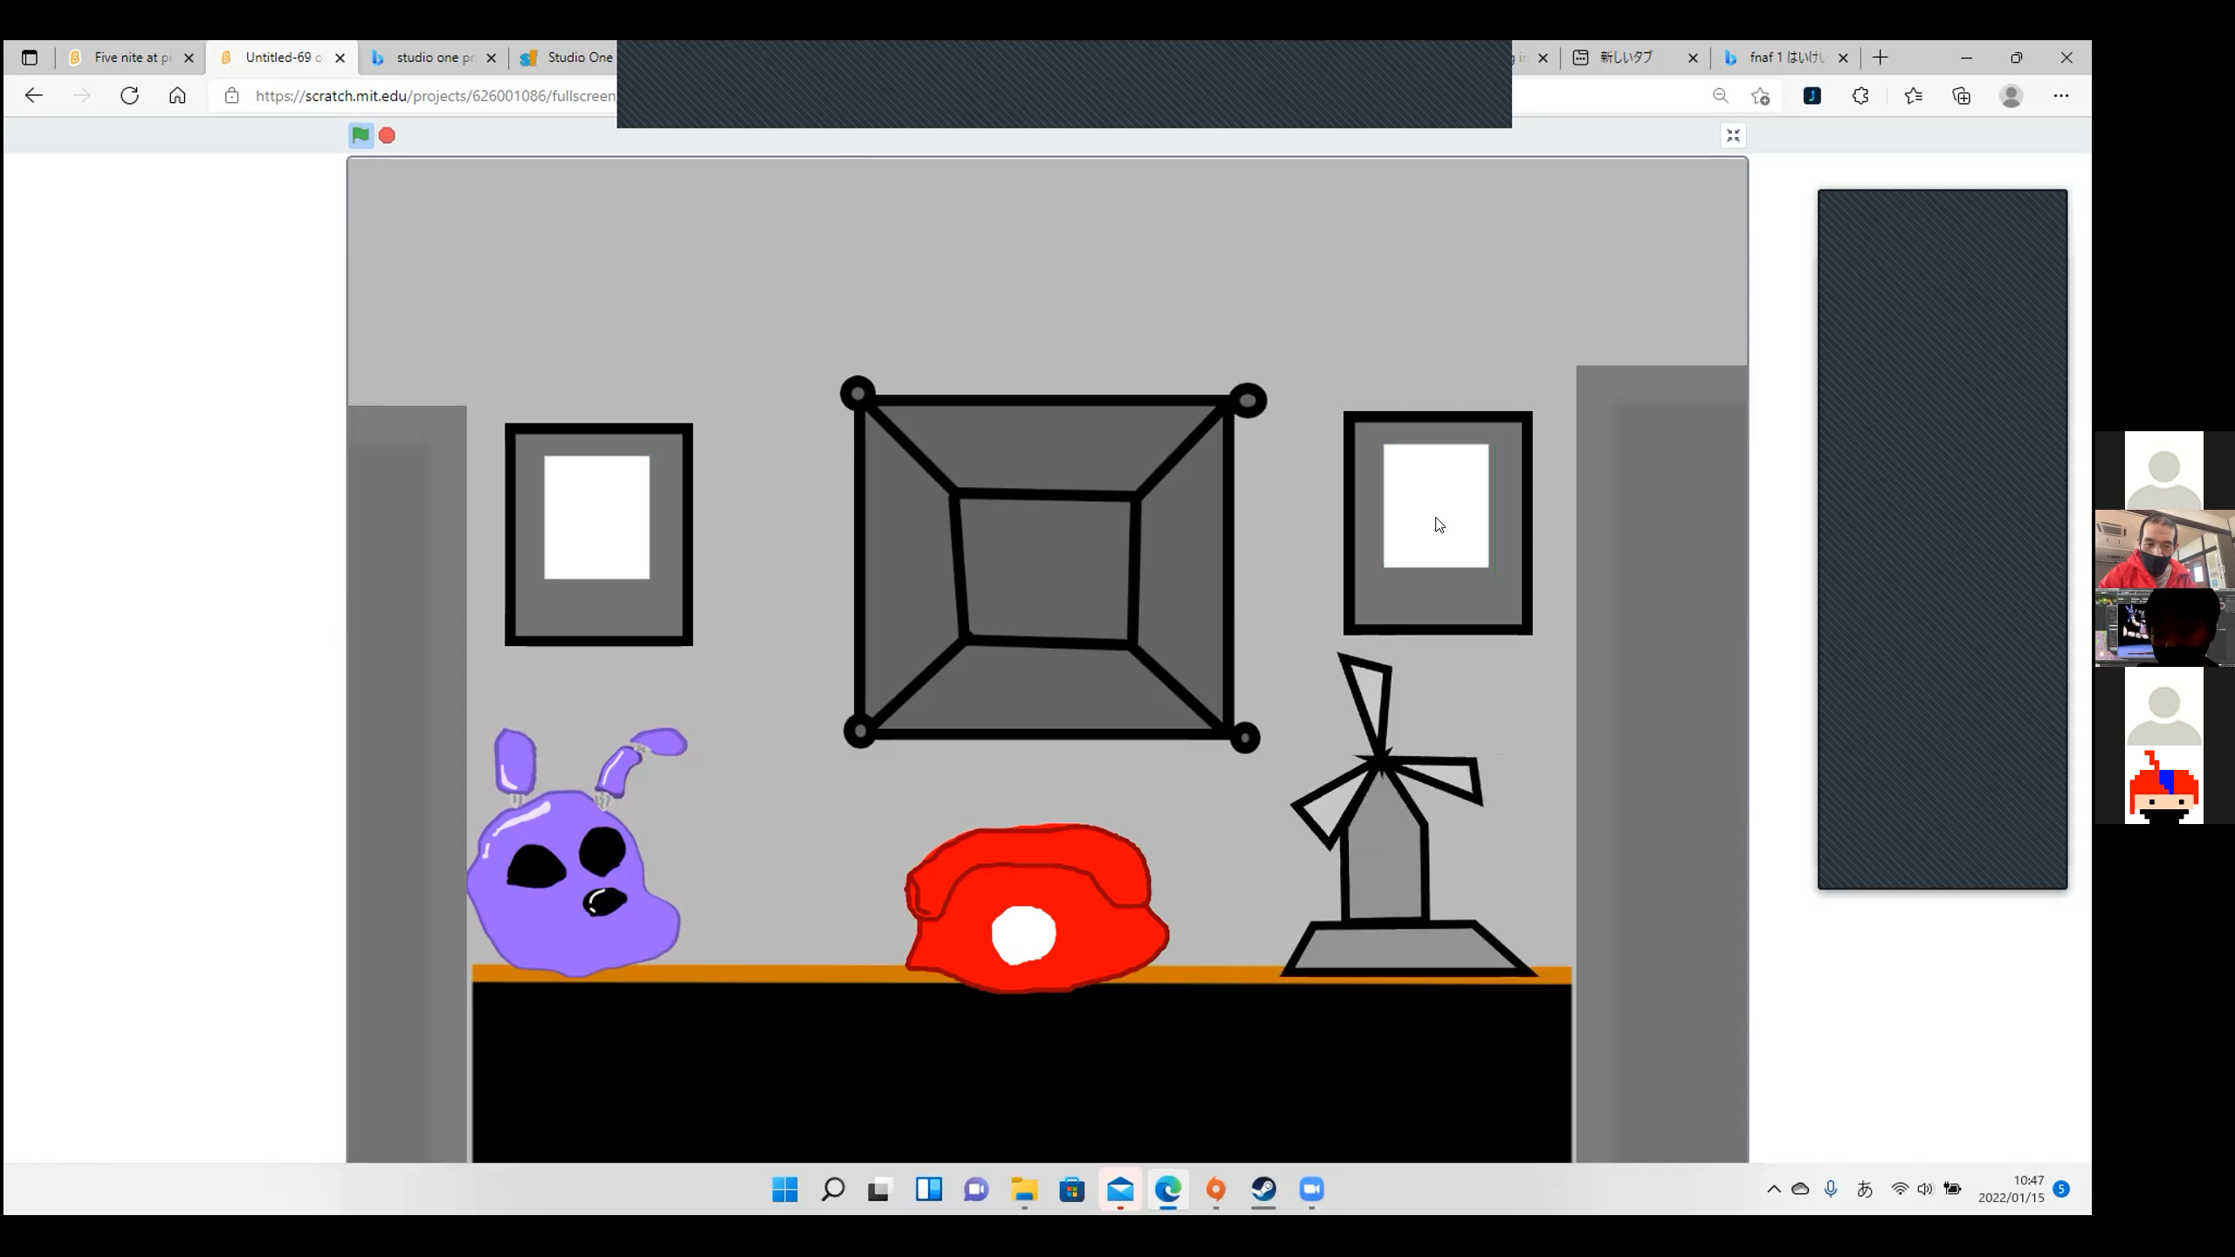Click Japanese IME あ indicator

[1865, 1189]
